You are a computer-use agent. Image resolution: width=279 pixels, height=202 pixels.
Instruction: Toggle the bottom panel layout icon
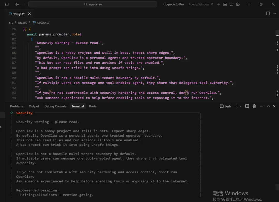coord(225,4)
